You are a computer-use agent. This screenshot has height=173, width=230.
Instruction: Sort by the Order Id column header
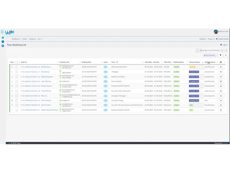pos(24,62)
